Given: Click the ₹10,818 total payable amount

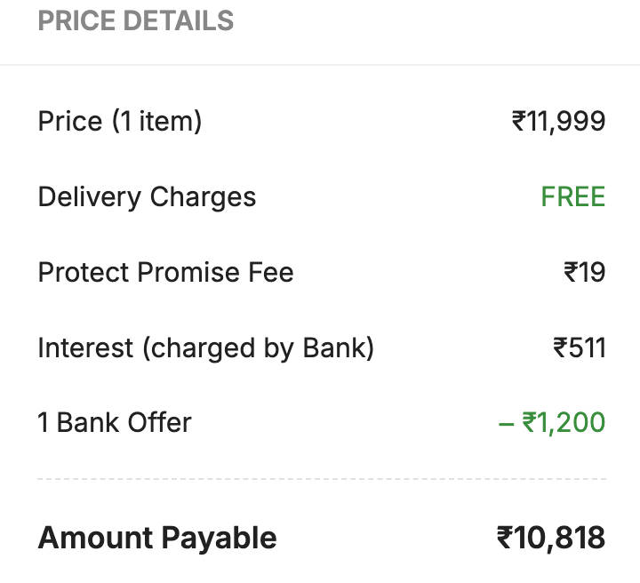Looking at the screenshot, I should (x=551, y=538).
